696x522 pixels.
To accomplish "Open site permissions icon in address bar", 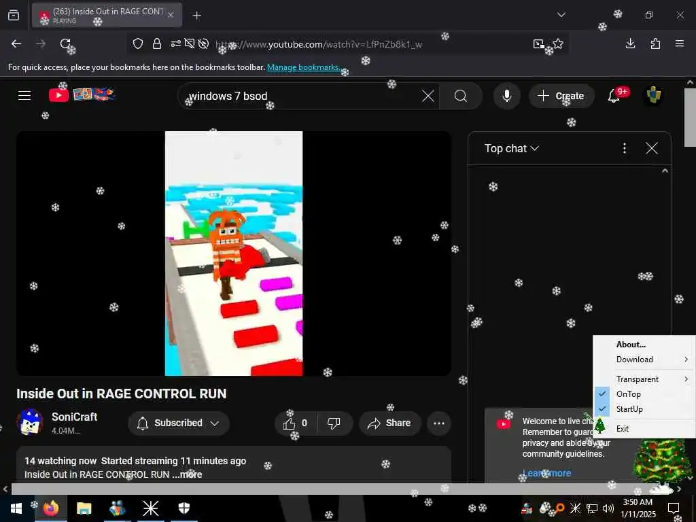I will [176, 43].
